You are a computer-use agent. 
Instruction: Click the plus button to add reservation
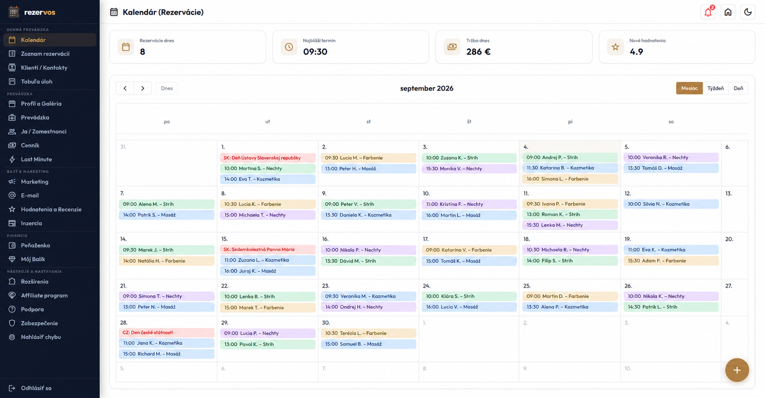[x=737, y=370]
